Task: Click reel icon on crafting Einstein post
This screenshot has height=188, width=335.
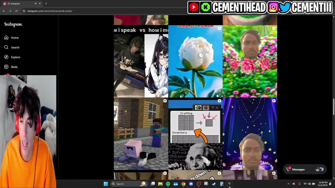Action: tap(219, 101)
